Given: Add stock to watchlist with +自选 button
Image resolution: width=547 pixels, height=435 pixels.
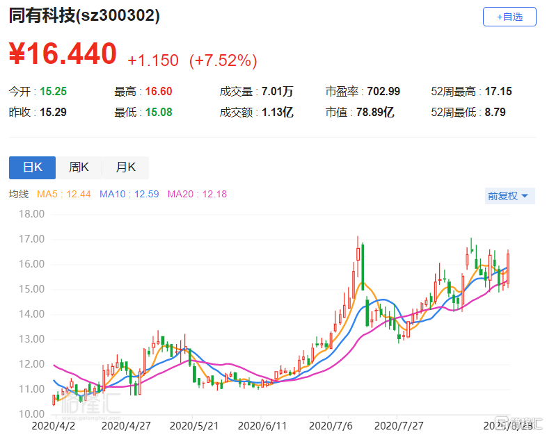Looking at the screenshot, I should pyautogui.click(x=509, y=17).
